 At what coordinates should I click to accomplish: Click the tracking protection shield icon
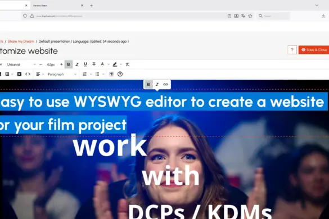point(25,16)
